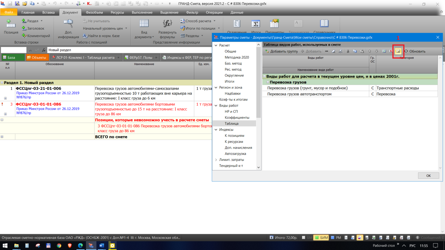Expand the Лимит. затраты tree node
This screenshot has width=445, height=250.
tap(216, 160)
